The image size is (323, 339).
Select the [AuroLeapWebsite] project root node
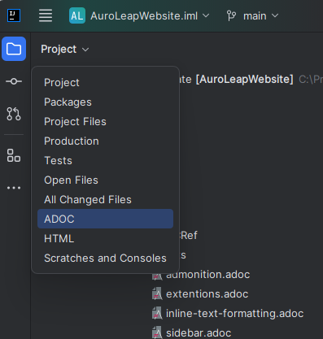[x=244, y=80]
